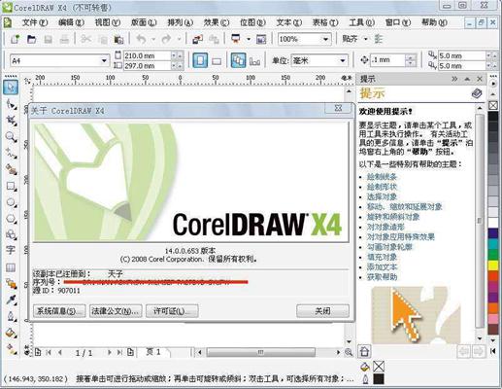This screenshot has width=502, height=389.
Task: Select the Ellipse tool
Action: (x=11, y=202)
